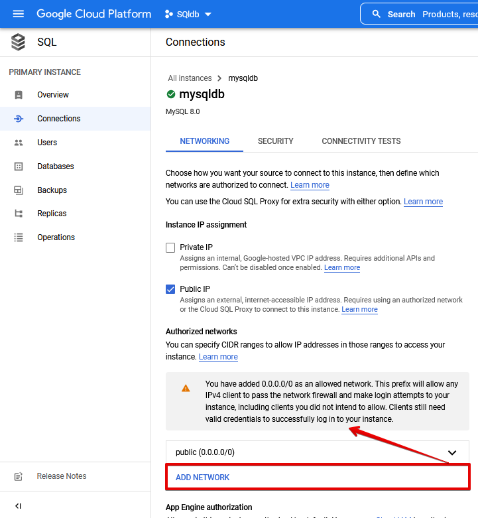Viewport: 478px width, 518px height.
Task: Open Replicas in the sidebar
Action: 76,214
